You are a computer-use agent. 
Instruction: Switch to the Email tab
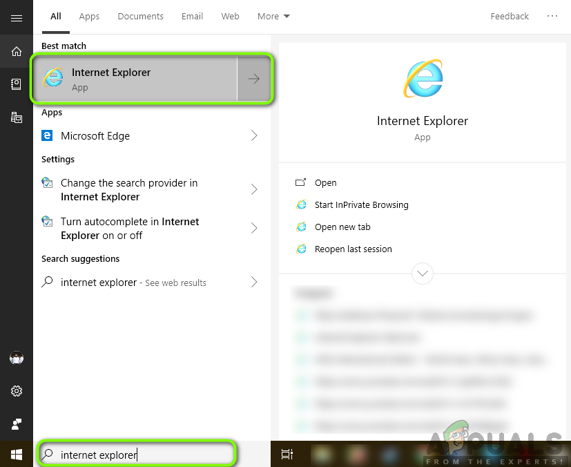pos(192,17)
